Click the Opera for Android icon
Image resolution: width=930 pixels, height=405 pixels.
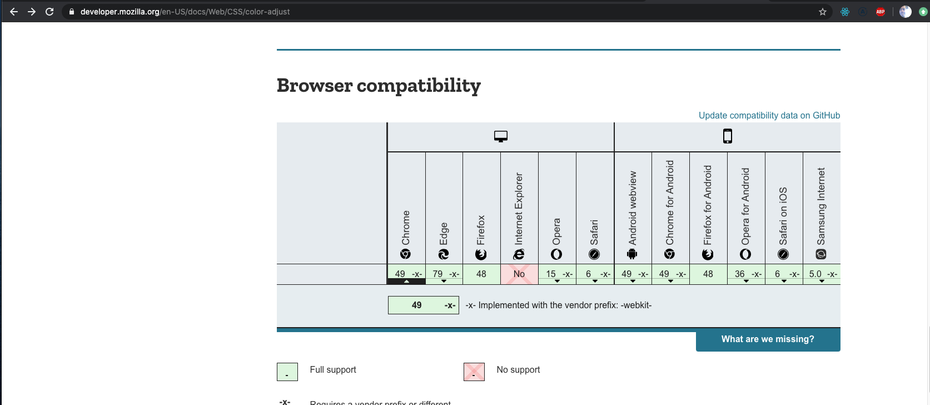(x=745, y=254)
